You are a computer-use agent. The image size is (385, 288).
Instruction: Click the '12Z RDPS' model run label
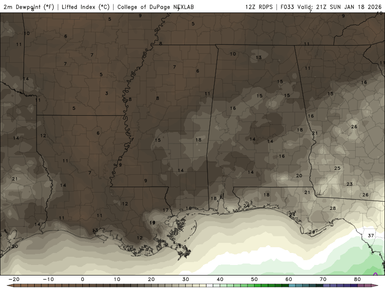(259, 7)
